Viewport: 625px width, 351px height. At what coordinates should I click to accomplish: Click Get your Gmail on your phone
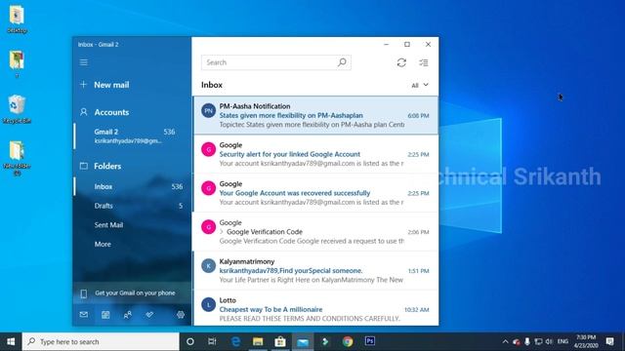(132, 293)
